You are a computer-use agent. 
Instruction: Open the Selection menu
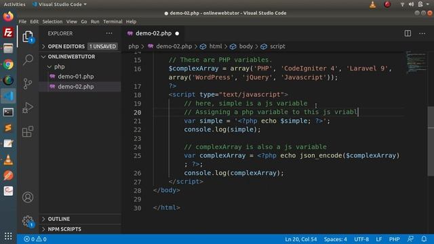tap(52, 22)
